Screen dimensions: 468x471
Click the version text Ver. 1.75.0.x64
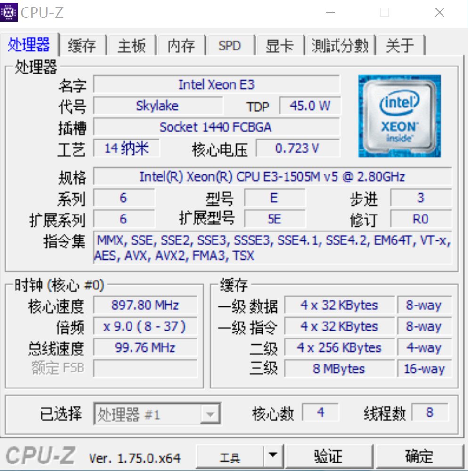135,458
